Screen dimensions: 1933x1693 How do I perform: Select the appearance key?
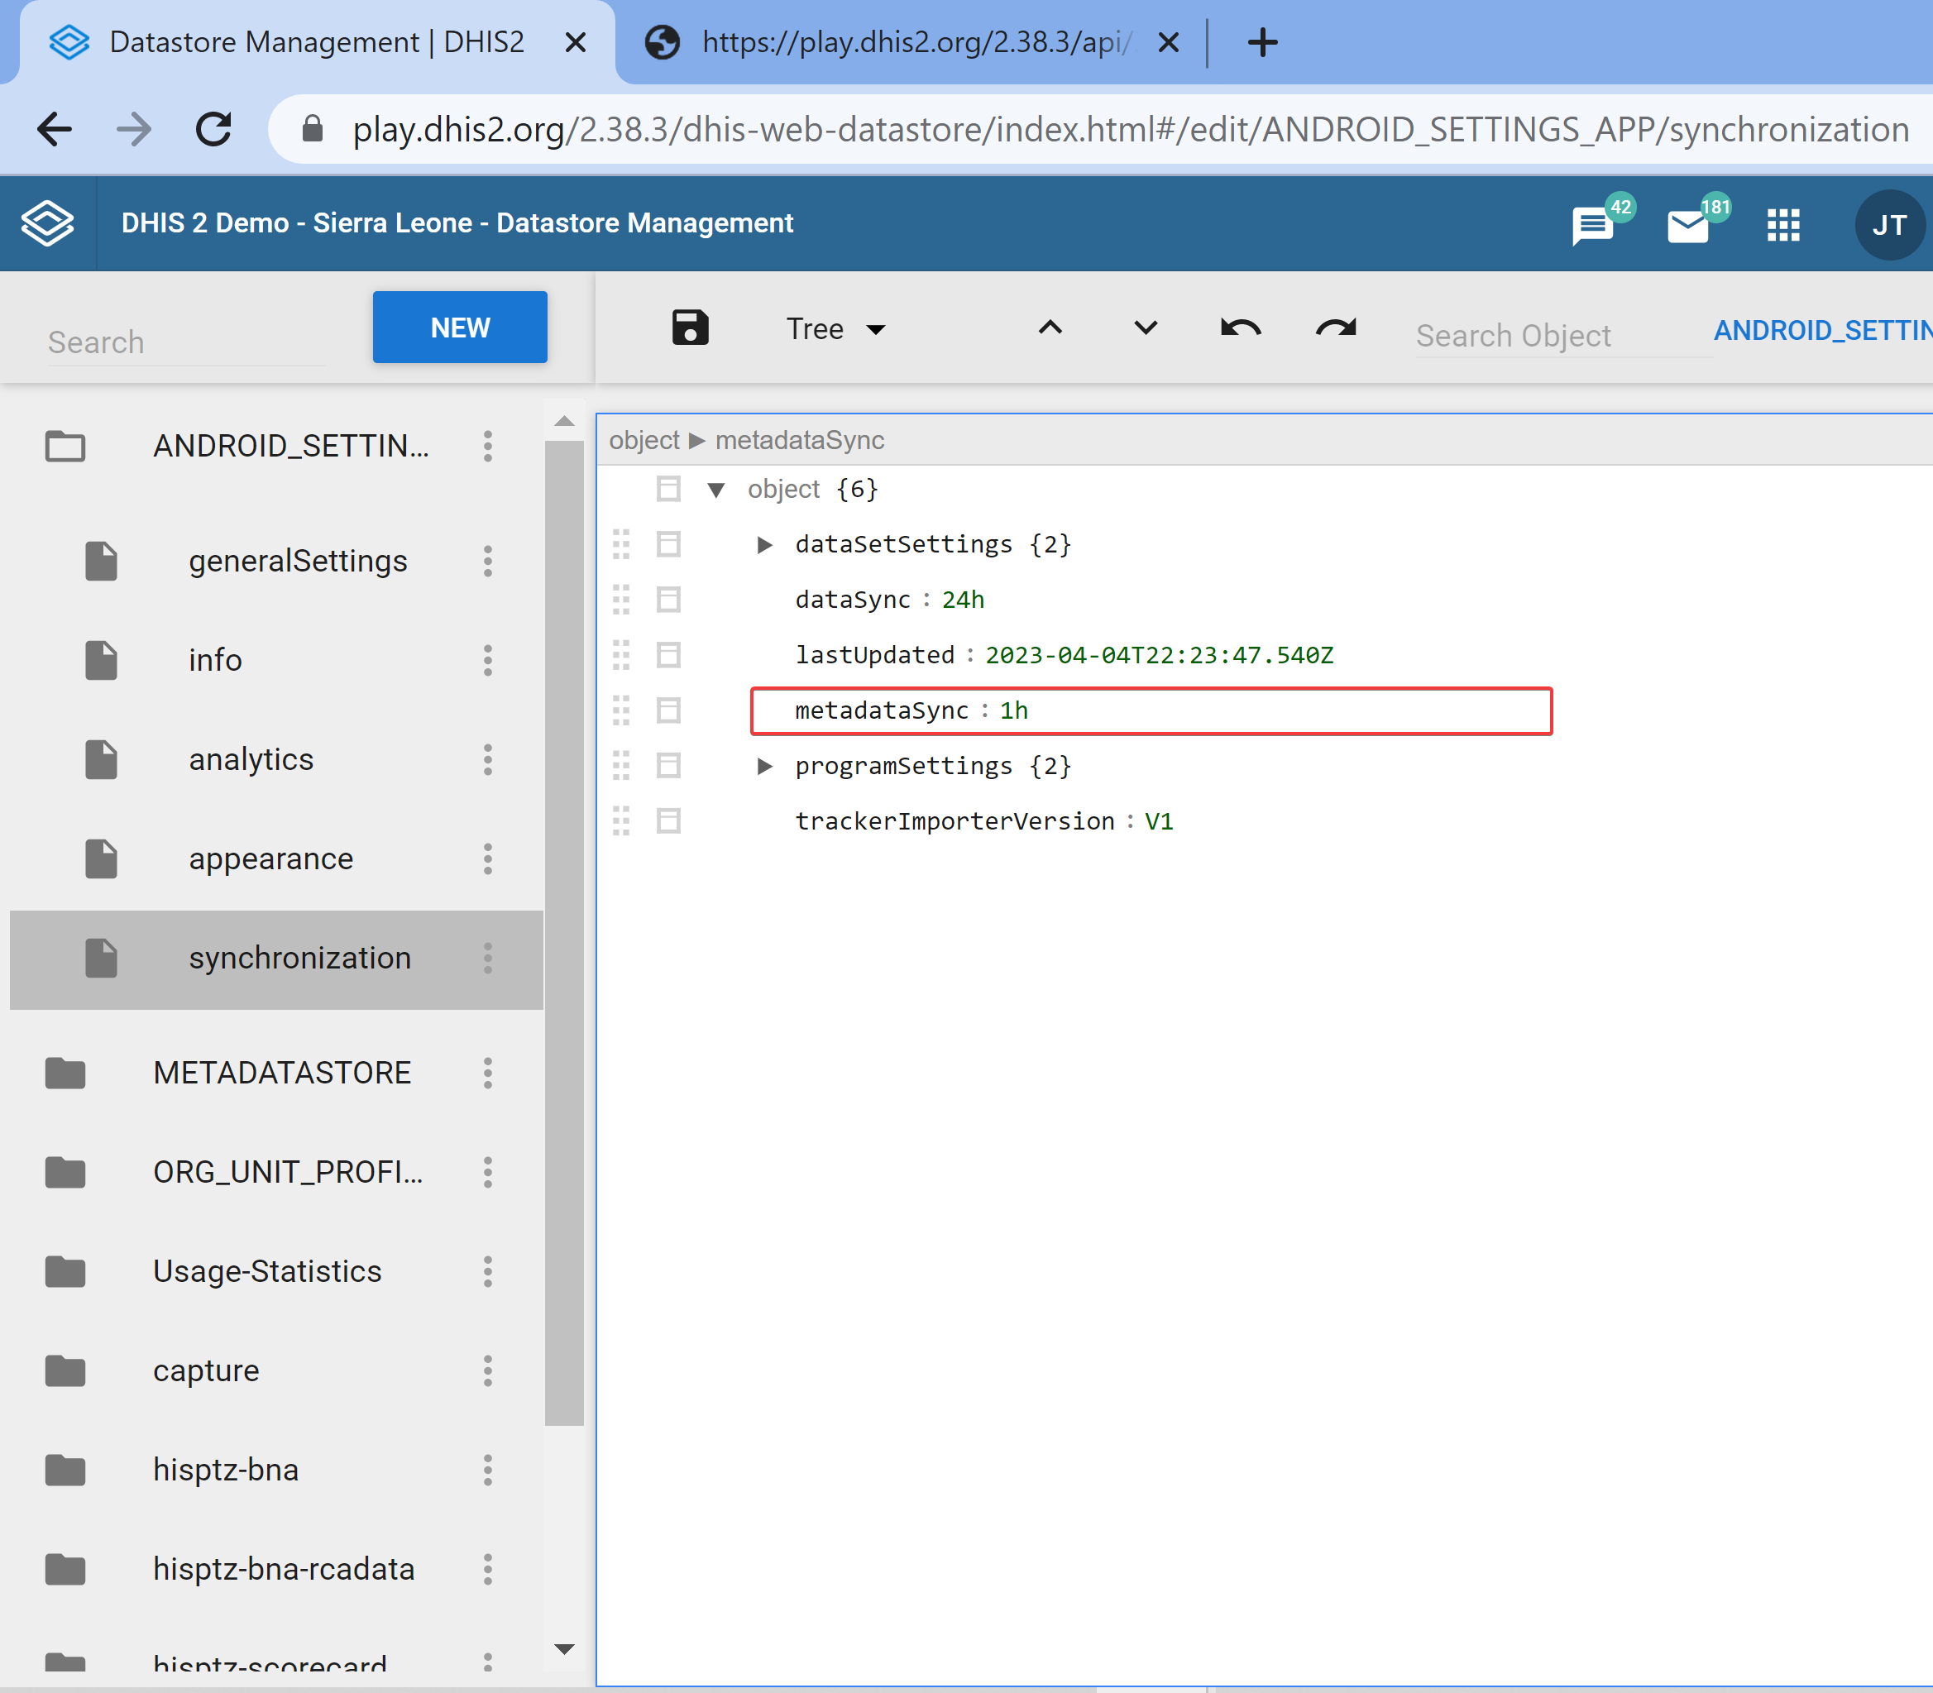tap(271, 858)
